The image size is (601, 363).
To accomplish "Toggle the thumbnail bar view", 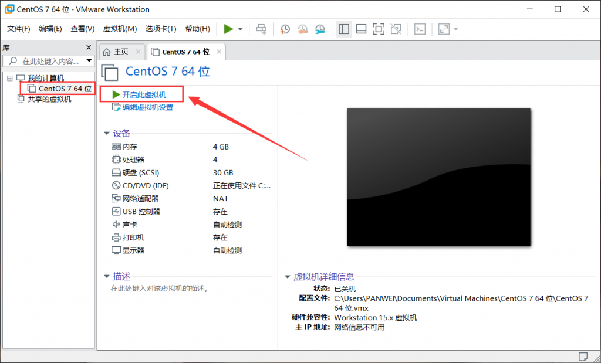I will point(361,29).
